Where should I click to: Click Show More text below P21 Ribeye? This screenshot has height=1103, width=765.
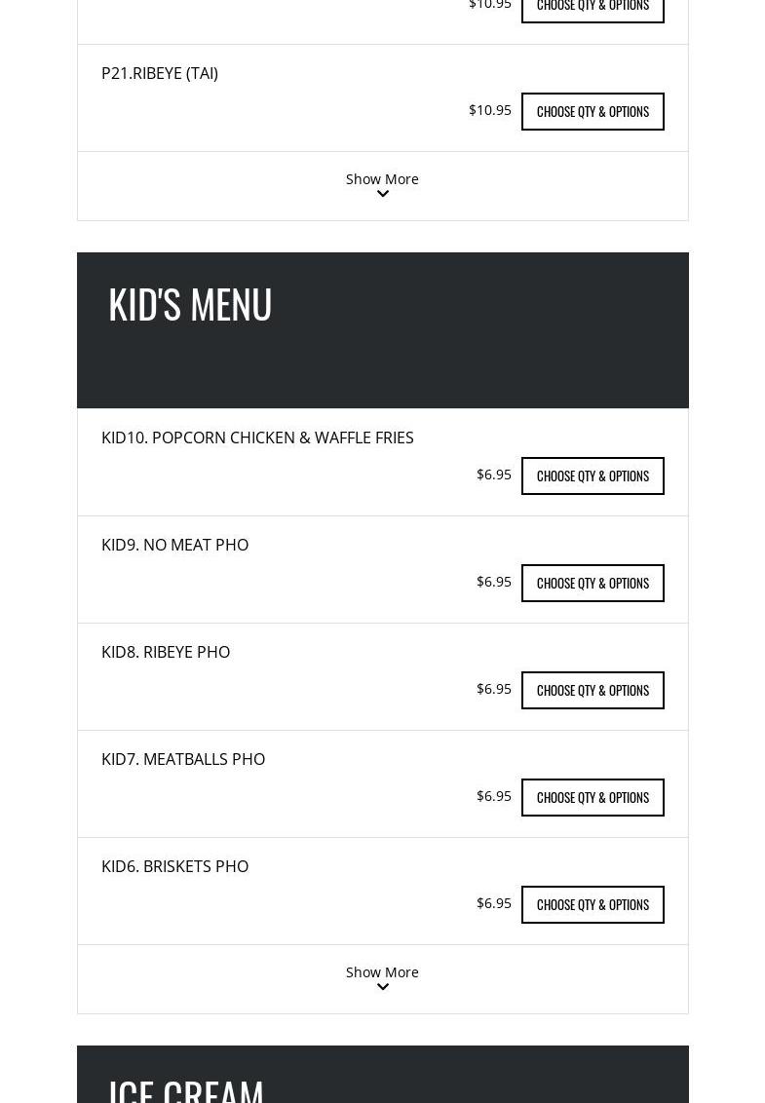(x=382, y=178)
